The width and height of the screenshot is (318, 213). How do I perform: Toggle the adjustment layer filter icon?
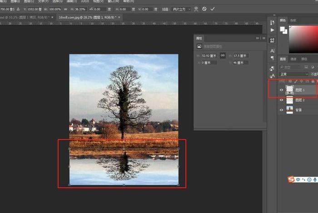coord(313,67)
